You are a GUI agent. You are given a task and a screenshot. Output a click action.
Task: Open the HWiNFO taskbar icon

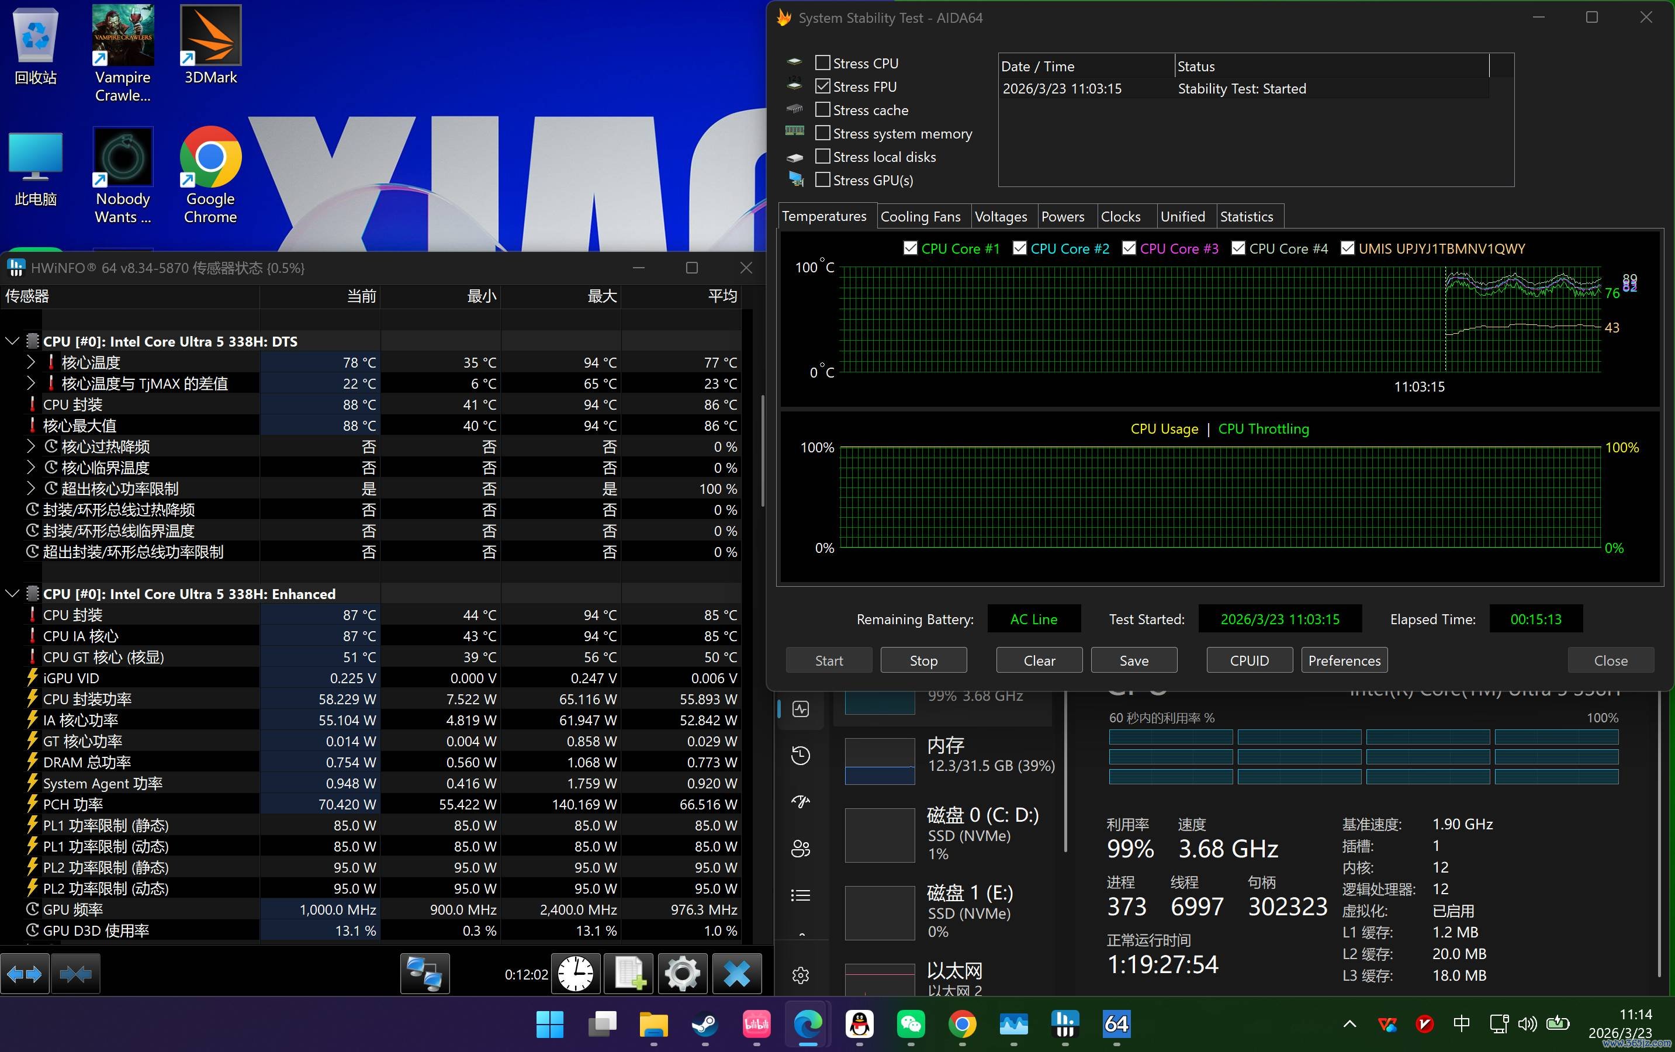click(1065, 1024)
